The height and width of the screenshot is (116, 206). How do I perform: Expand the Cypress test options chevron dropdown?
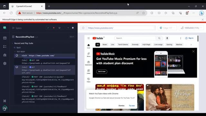68,28
